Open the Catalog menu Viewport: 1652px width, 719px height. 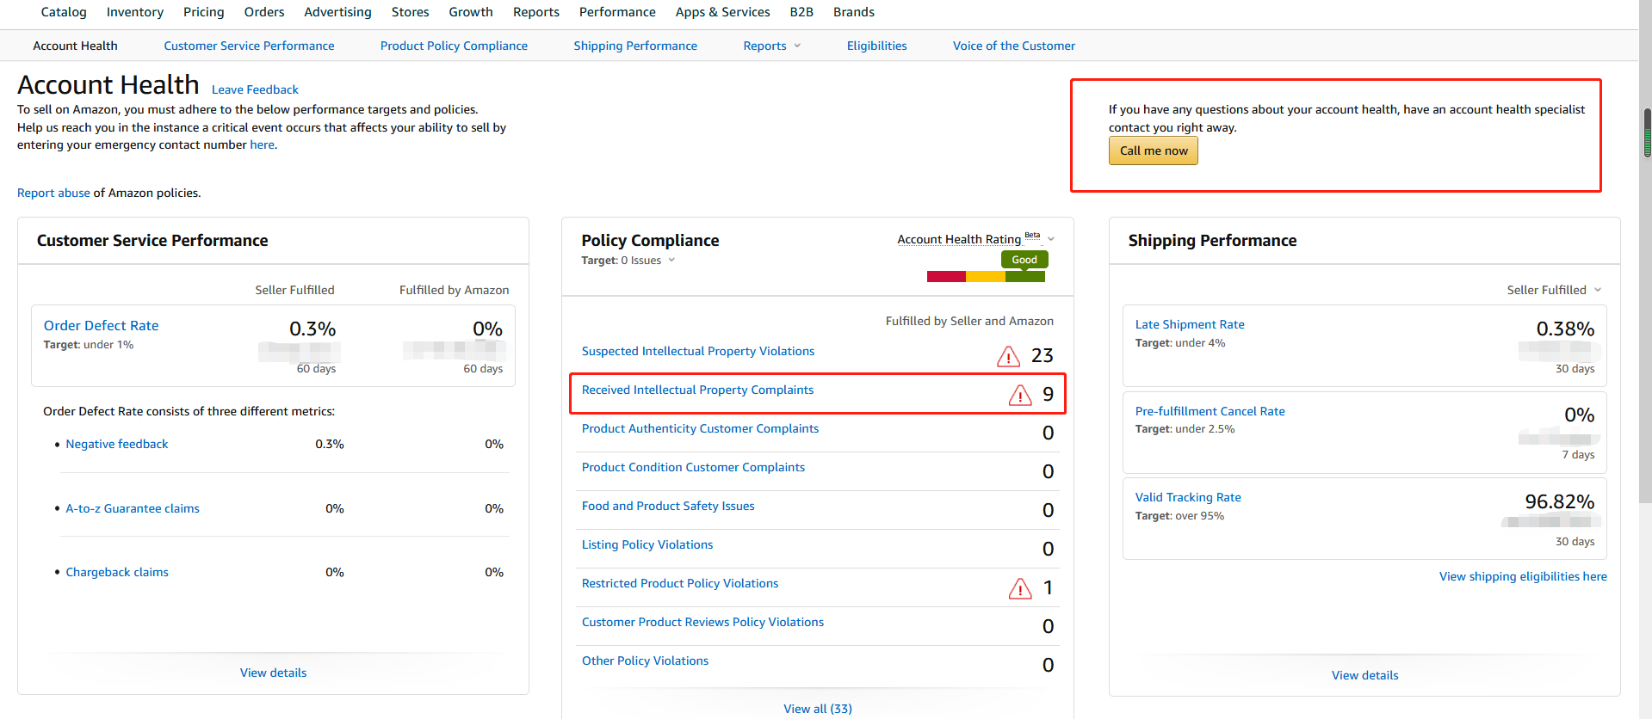(x=64, y=12)
